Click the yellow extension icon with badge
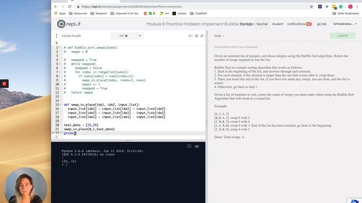 (x=334, y=7)
